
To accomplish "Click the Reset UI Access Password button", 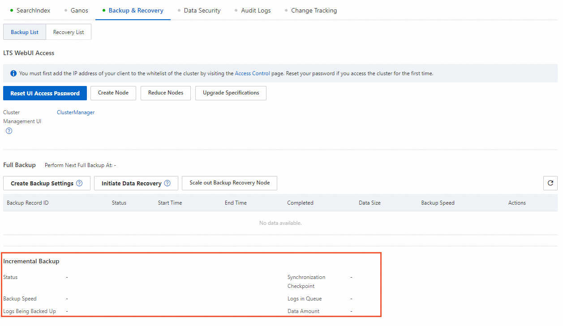I will coord(45,93).
